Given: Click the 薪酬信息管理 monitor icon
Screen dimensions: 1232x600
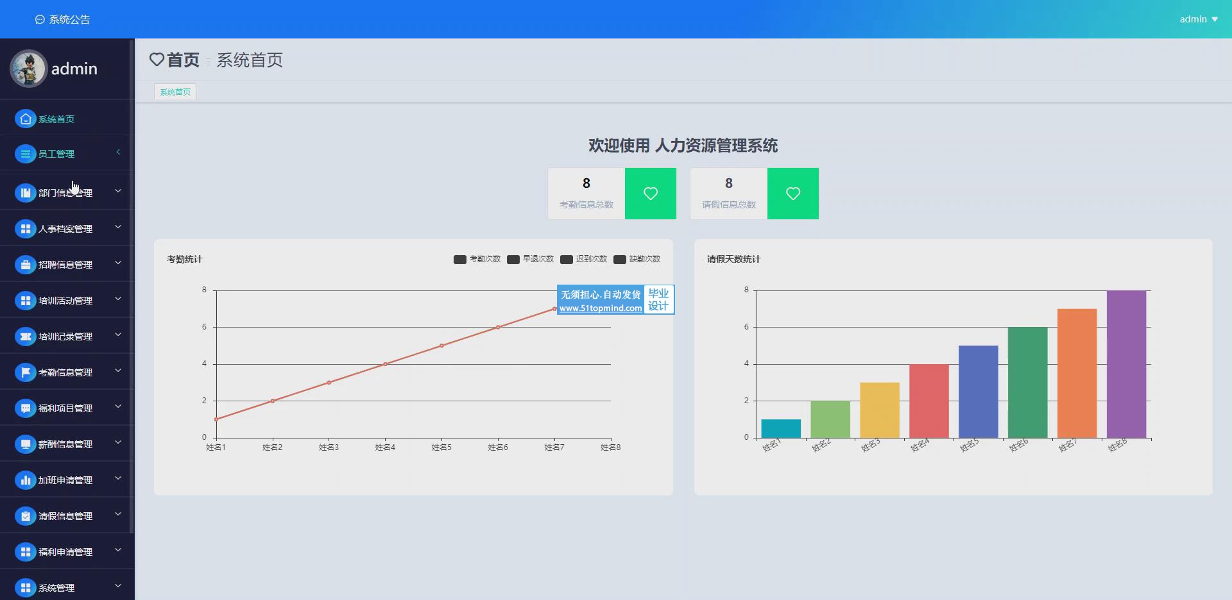Looking at the screenshot, I should click(25, 444).
